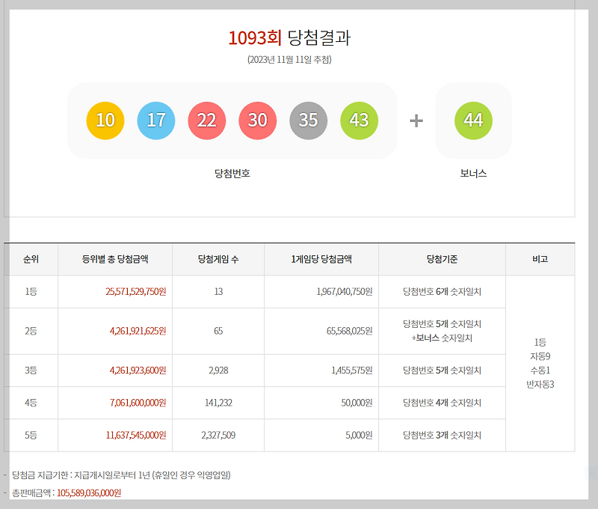Click the gray ball number 35
This screenshot has width=598, height=509.
point(308,121)
